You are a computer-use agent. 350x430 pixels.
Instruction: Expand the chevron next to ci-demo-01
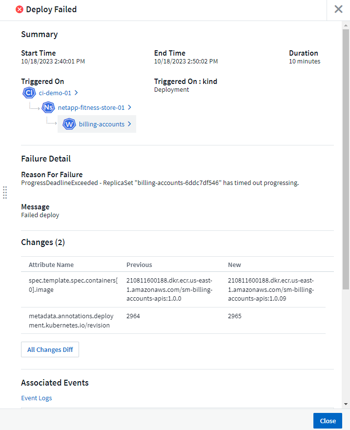coord(76,93)
